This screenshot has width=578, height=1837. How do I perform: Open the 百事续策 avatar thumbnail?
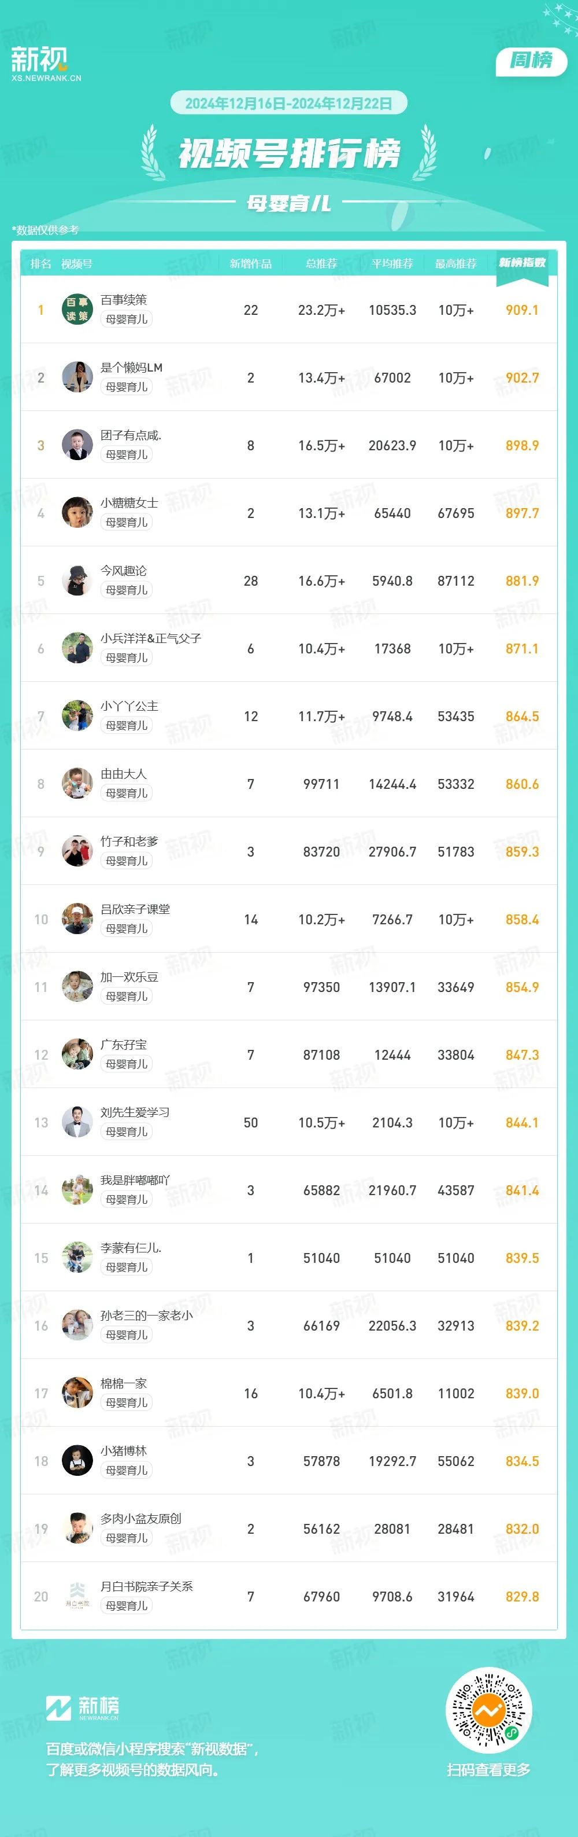(77, 310)
